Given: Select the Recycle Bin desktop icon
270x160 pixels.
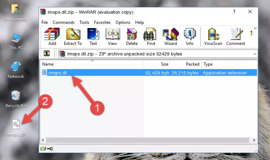Looking at the screenshot, I should (16, 99).
